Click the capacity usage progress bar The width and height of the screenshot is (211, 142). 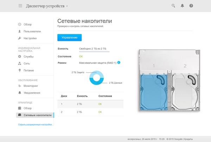point(94,52)
